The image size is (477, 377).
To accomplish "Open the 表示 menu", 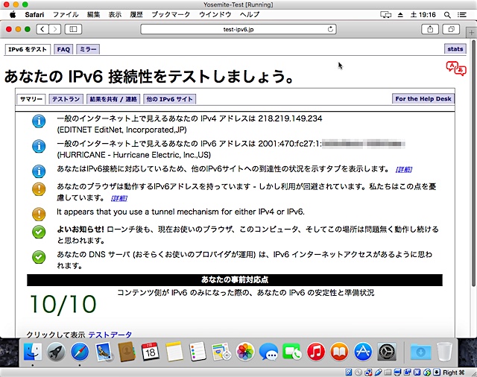I will tap(115, 15).
